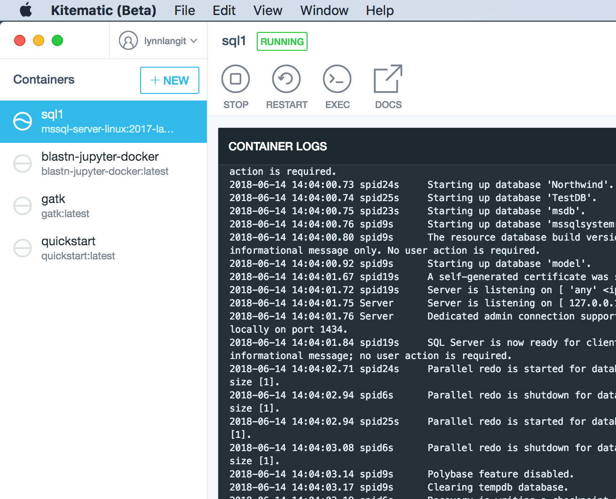Click 'gatk:latest' image label
The image size is (616, 499).
click(65, 214)
